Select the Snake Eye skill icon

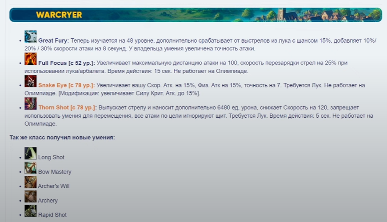tap(30, 81)
